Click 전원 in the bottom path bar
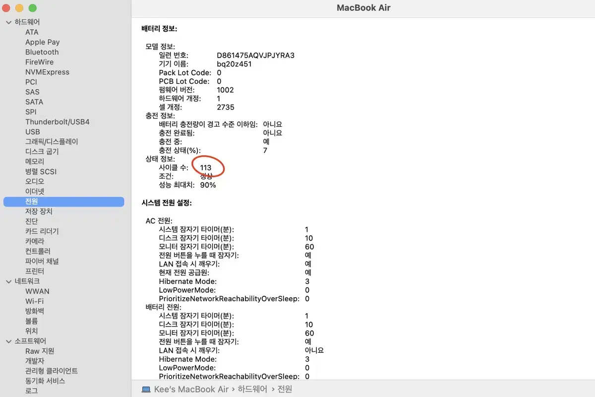 coord(285,389)
